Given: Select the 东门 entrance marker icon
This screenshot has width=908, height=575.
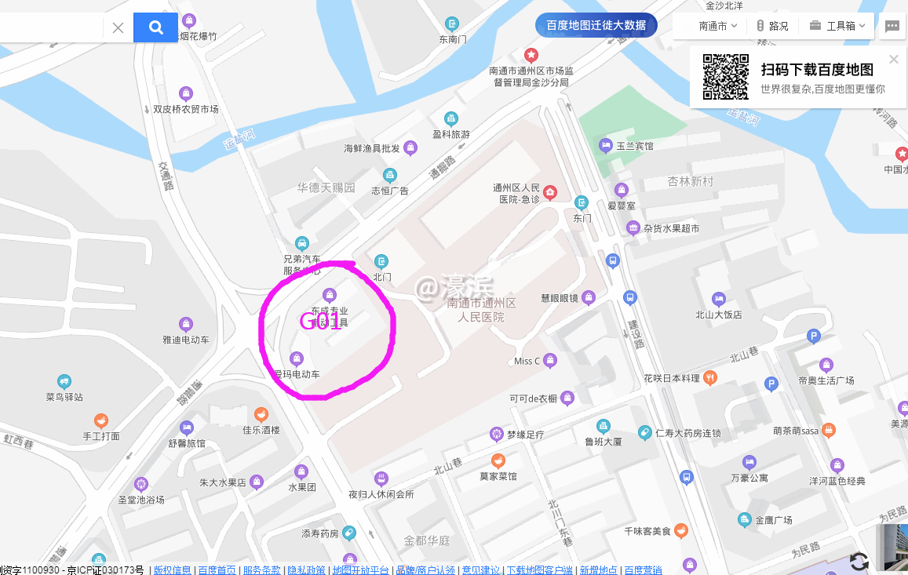Looking at the screenshot, I should (582, 202).
